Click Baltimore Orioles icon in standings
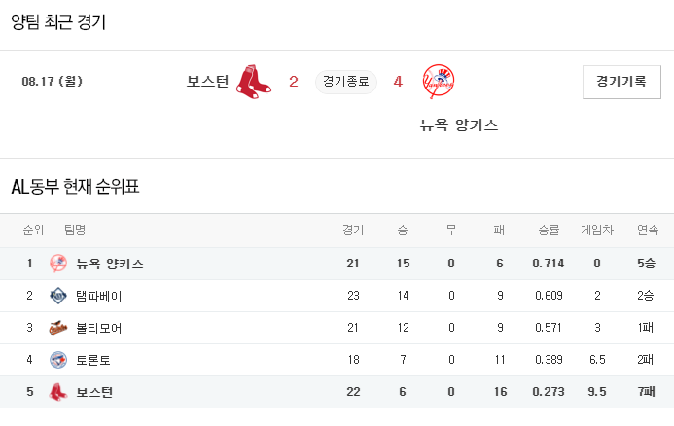Image resolution: width=674 pixels, height=426 pixels. pos(58,328)
